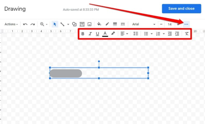Image resolution: width=205 pixels, height=124 pixels.
Task: Apply a bulleted list
Action: coord(146,34)
